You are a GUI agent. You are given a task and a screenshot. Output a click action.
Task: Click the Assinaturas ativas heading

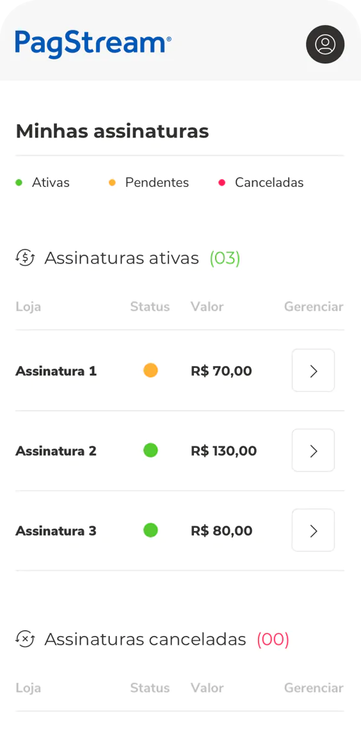click(x=122, y=258)
